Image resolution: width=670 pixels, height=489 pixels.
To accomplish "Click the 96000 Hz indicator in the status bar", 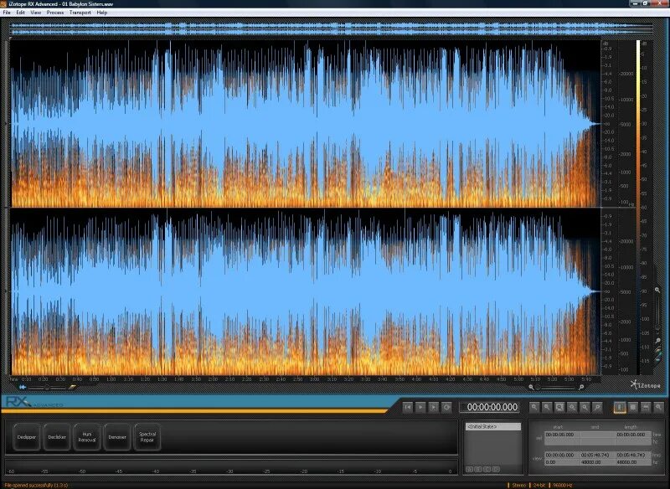I will pyautogui.click(x=564, y=486).
